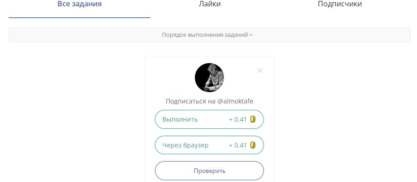417x182 pixels.
Task: Close the almoktafe task card
Action: click(260, 70)
